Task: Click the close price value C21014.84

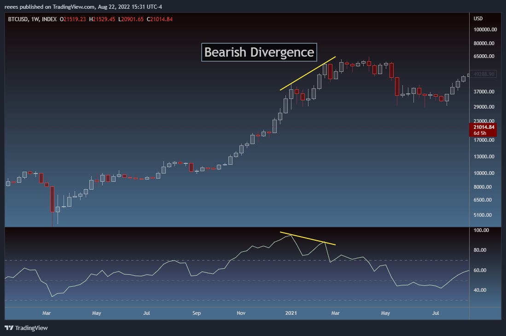Action: point(160,19)
